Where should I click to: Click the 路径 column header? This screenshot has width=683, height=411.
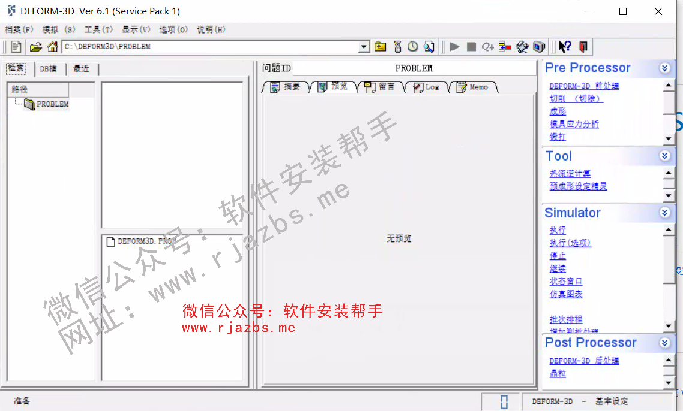(38, 89)
